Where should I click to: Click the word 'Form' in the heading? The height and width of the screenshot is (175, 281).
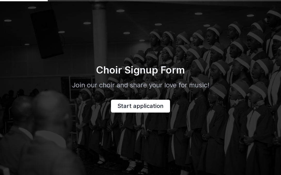coord(173,70)
